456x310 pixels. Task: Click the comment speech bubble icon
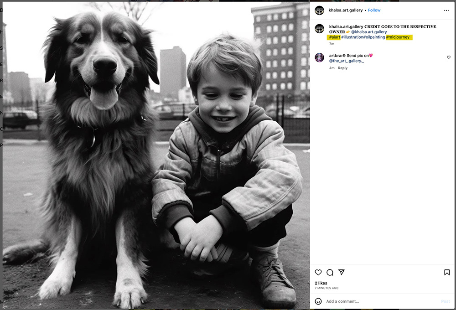[330, 272]
